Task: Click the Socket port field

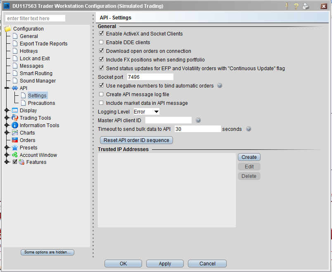Action: pos(150,77)
